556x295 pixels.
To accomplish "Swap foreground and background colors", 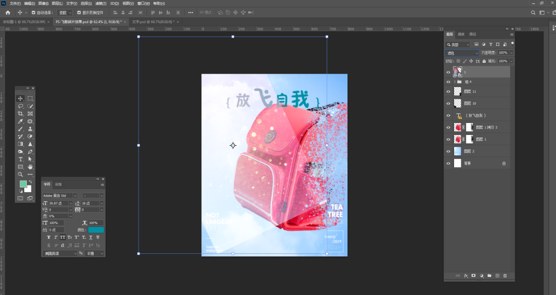I will point(30,182).
